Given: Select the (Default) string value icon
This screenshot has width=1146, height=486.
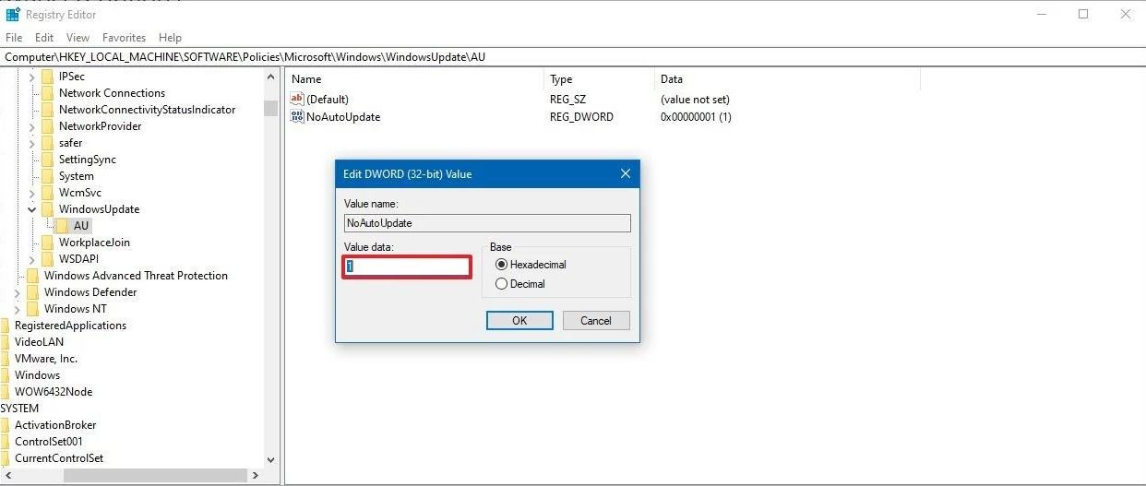Looking at the screenshot, I should pos(296,99).
